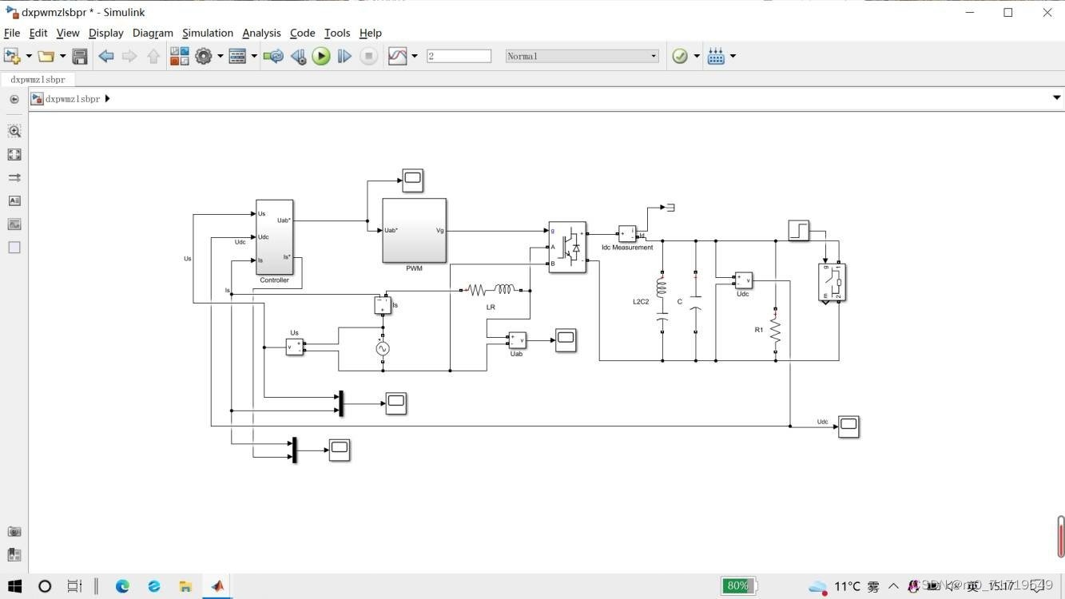Image resolution: width=1065 pixels, height=599 pixels.
Task: Expand the Model Advisor dropdown arrow
Action: [697, 56]
